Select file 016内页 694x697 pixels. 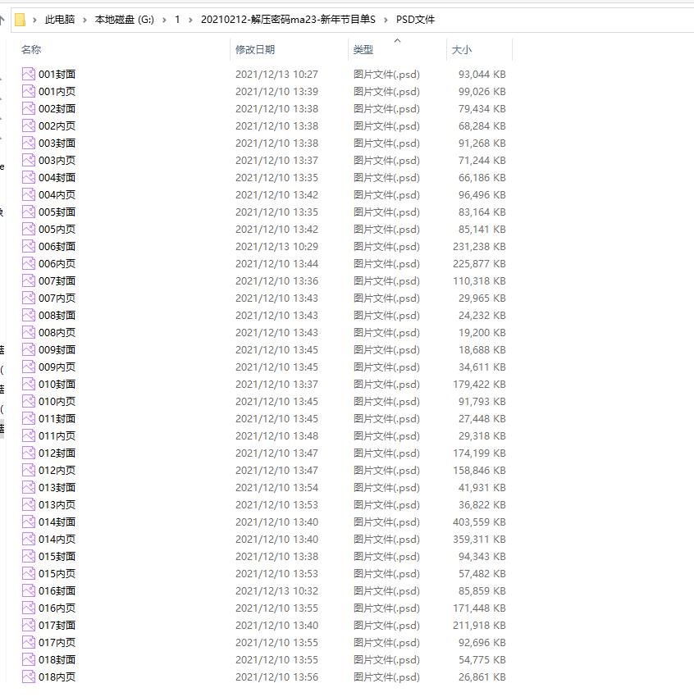[x=57, y=608]
